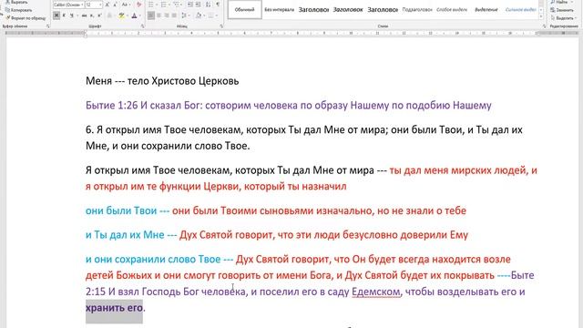Decrease font size with the shrink icon
This screenshot has width=583, height=328.
coord(115,5)
